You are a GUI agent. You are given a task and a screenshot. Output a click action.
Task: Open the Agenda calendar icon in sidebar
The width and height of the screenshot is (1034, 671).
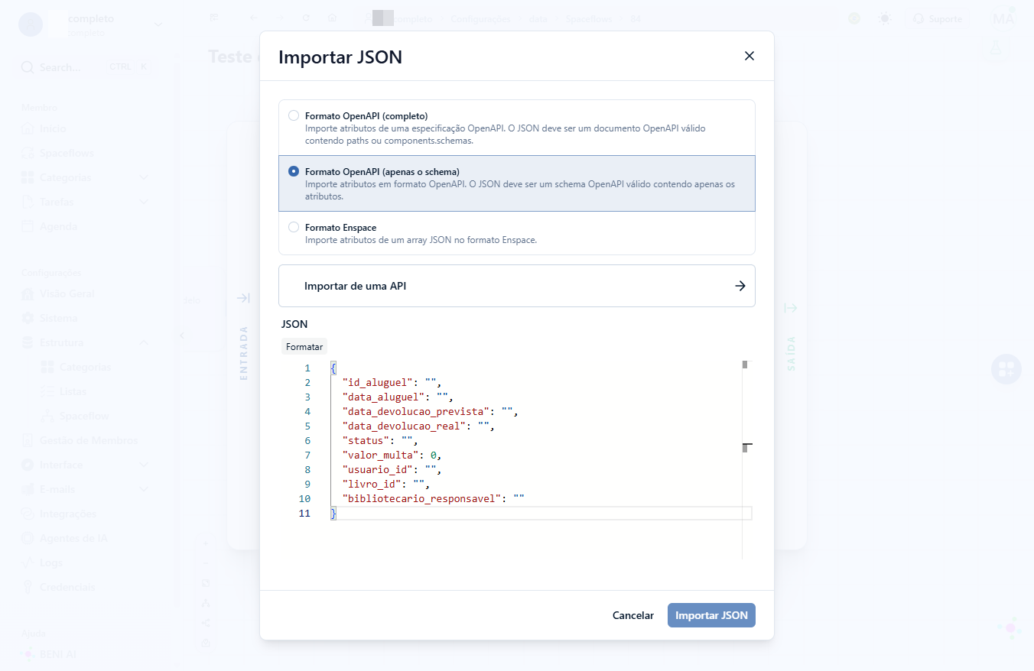point(28,226)
